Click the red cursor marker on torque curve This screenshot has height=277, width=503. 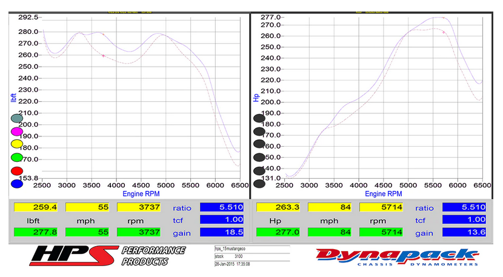tap(103, 56)
